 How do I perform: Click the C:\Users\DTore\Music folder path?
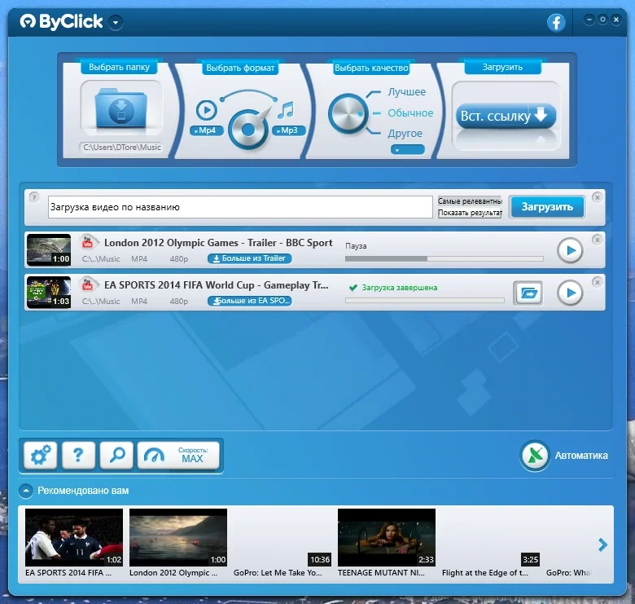(x=121, y=148)
